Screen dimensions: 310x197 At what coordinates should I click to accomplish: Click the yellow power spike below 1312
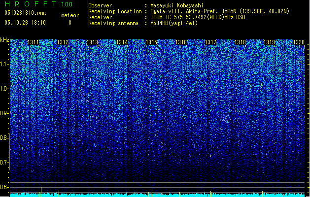point(59,194)
